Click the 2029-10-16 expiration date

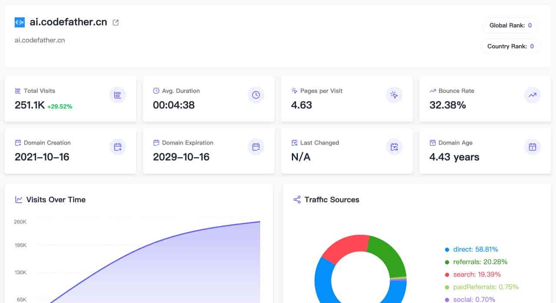(181, 157)
